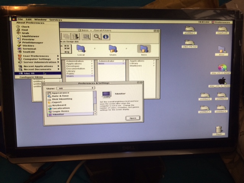Select the Users folder icon in path row

113,50
